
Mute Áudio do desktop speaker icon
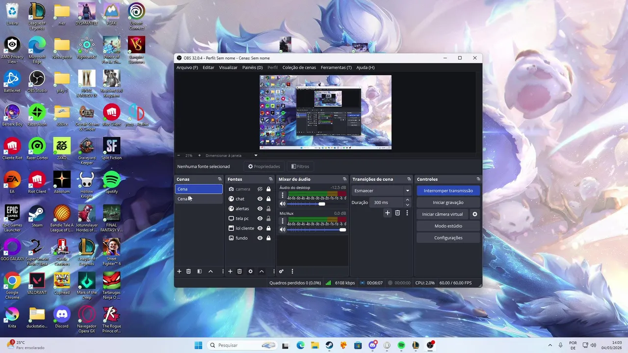pyautogui.click(x=282, y=204)
